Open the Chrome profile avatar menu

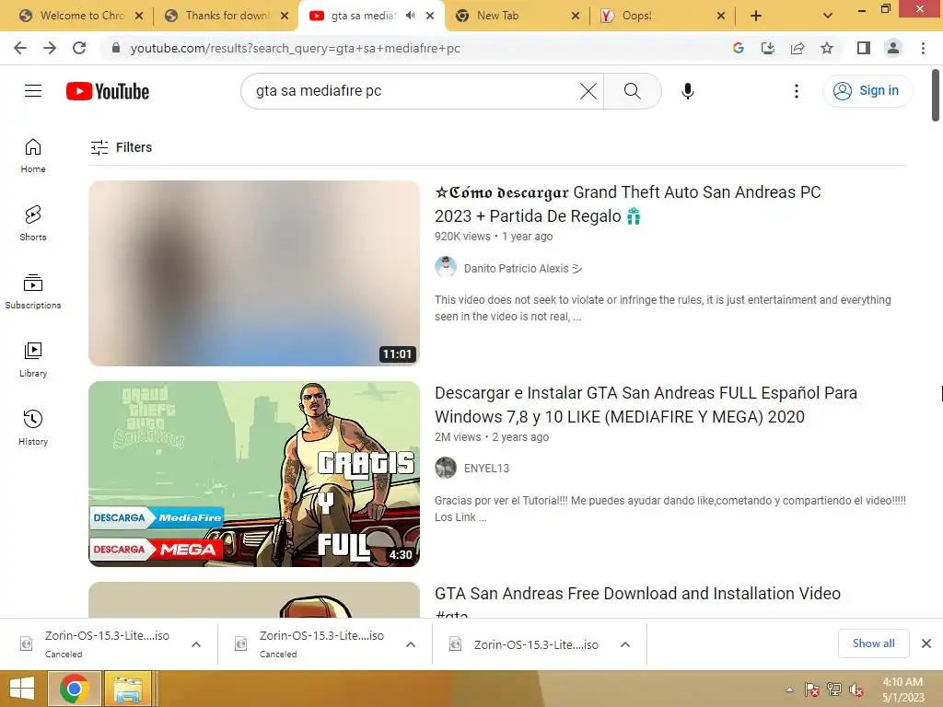point(893,48)
